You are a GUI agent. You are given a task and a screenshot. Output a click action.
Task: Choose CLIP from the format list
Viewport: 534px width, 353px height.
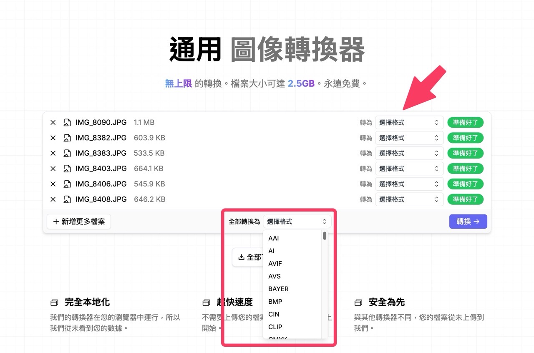point(292,327)
